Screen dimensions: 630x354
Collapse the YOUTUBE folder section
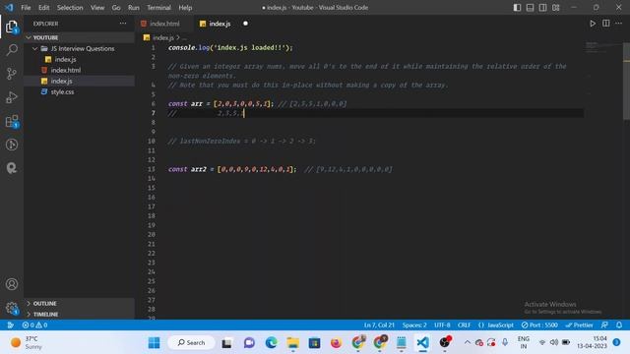tap(79, 37)
